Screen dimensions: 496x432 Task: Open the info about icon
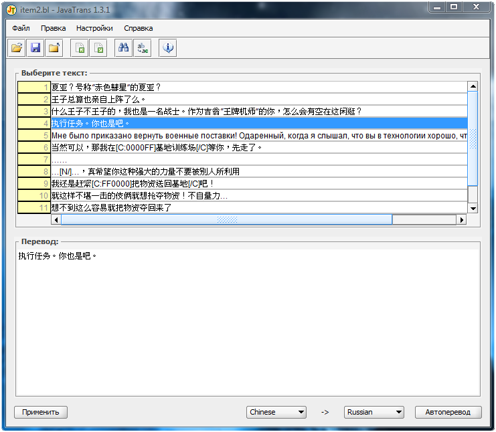(168, 47)
